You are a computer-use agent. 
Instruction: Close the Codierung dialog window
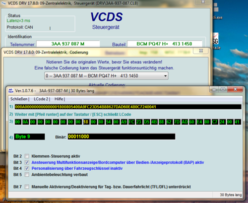[201, 51]
